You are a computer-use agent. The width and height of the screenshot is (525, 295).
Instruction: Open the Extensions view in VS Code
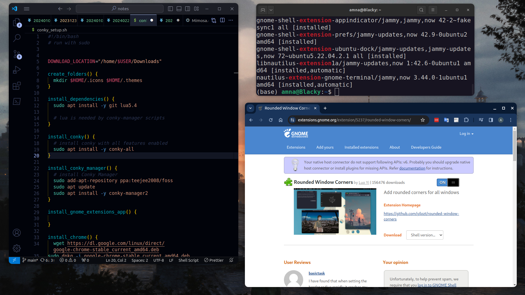(x=17, y=86)
